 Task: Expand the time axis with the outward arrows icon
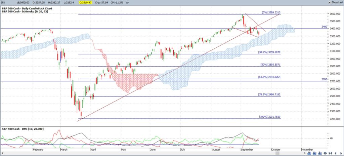tap(325, 153)
